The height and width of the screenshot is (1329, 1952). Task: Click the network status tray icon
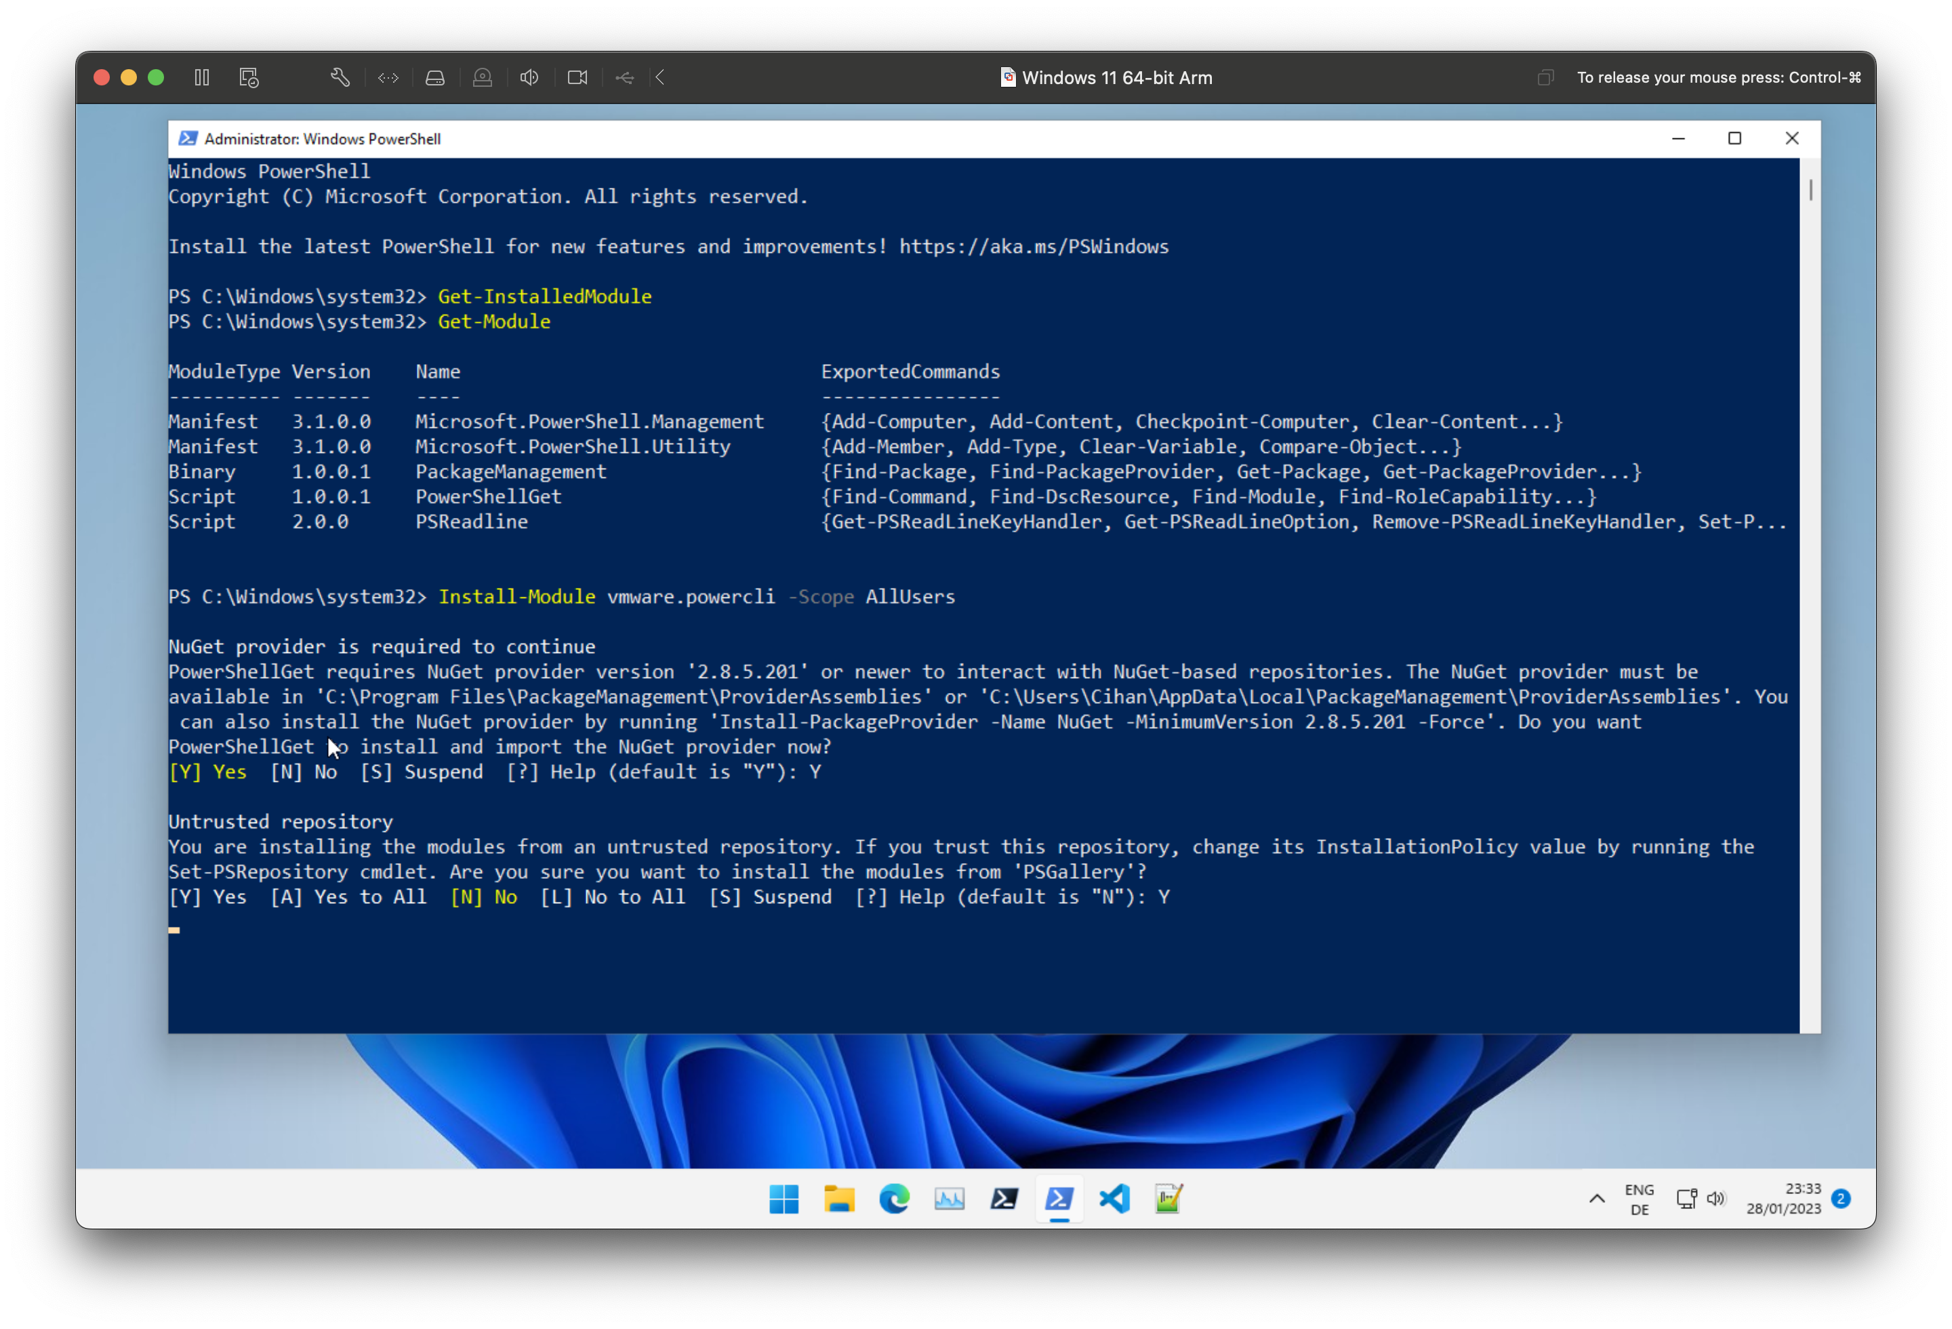click(x=1686, y=1199)
